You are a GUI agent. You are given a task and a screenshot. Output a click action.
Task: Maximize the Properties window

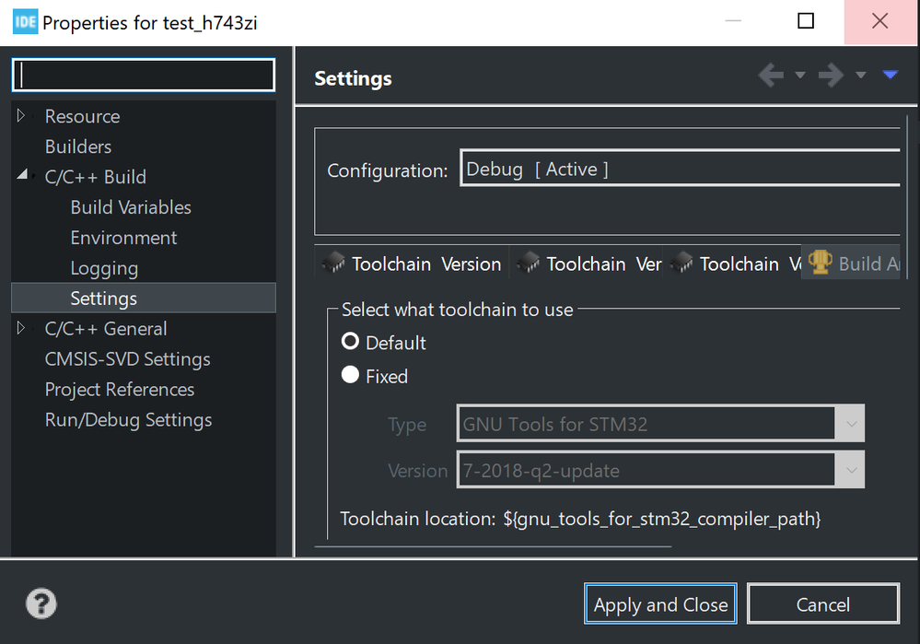coord(806,21)
